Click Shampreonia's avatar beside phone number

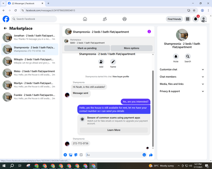coord(67,144)
